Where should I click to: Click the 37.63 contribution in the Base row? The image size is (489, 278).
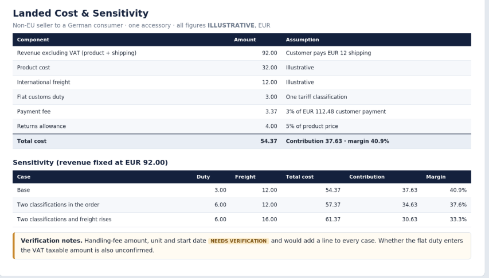(409, 190)
